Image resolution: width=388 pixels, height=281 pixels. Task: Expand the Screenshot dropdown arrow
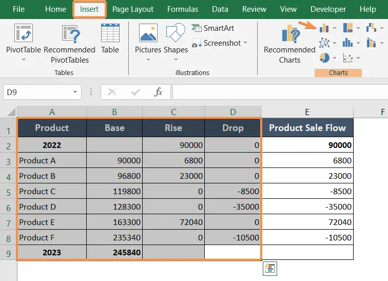coord(245,43)
